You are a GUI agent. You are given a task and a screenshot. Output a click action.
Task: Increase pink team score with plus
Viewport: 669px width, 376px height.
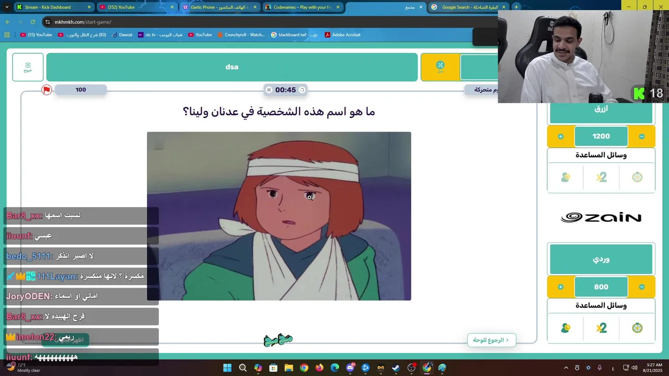pos(560,287)
